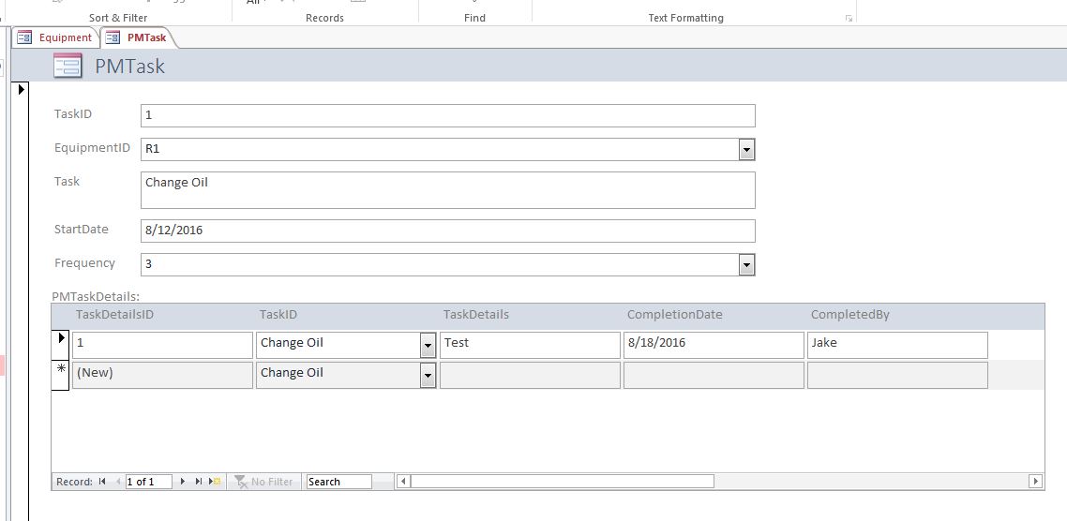Go to last record in subform navigator
Screen dimensions: 1067x521
199,482
